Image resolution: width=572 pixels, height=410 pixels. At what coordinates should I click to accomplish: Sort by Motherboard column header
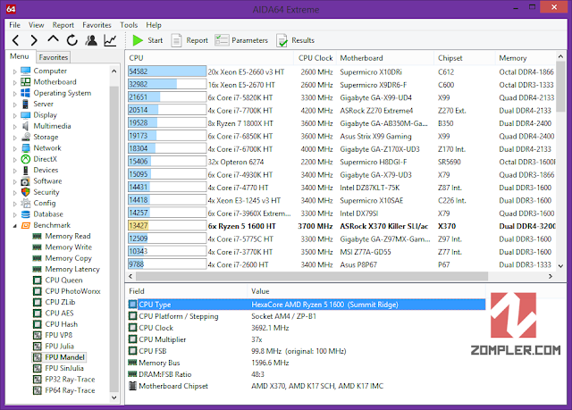(x=385, y=58)
